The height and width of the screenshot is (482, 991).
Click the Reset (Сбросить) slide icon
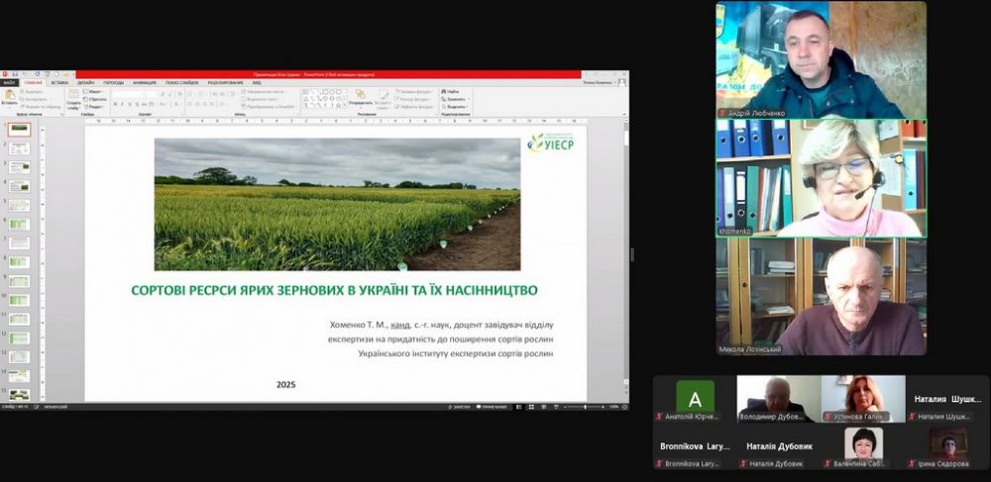(96, 99)
